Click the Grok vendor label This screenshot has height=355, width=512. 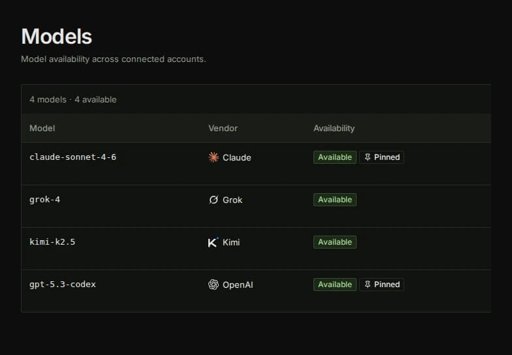(232, 200)
